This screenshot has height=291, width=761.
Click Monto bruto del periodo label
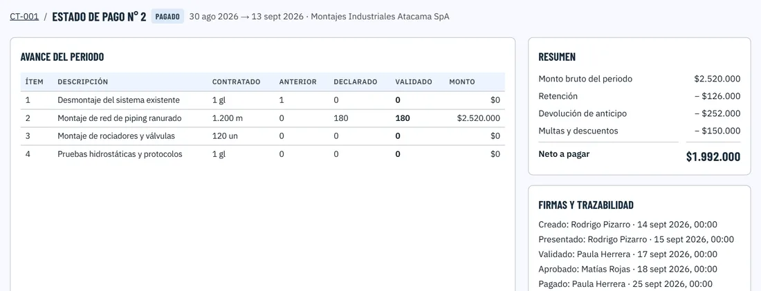coord(585,79)
